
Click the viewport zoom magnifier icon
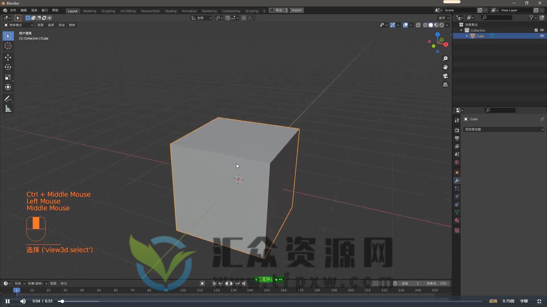tap(445, 59)
